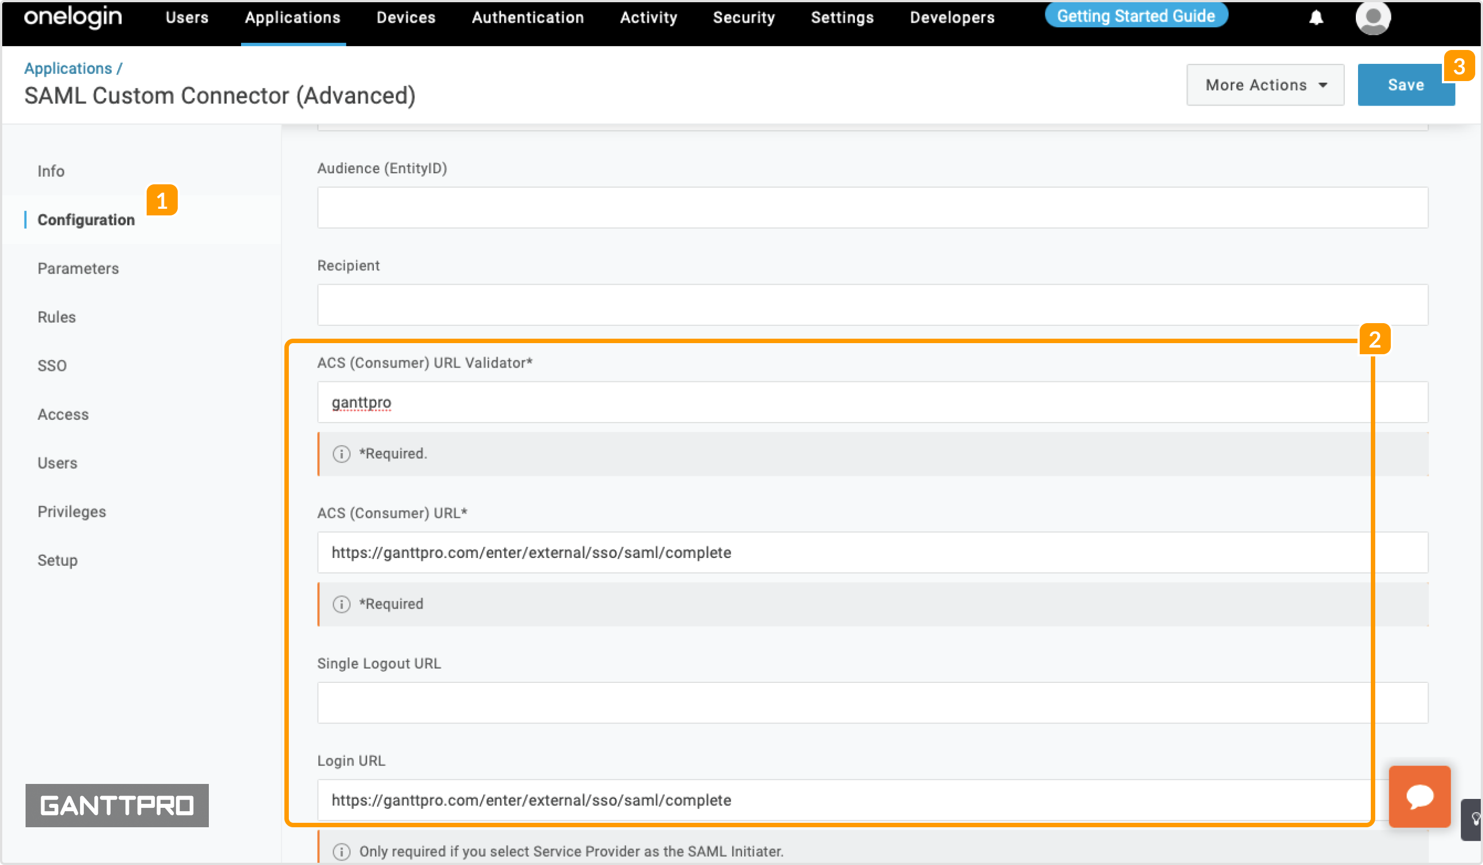
Task: Open the orange chat support widget
Action: [x=1420, y=796]
